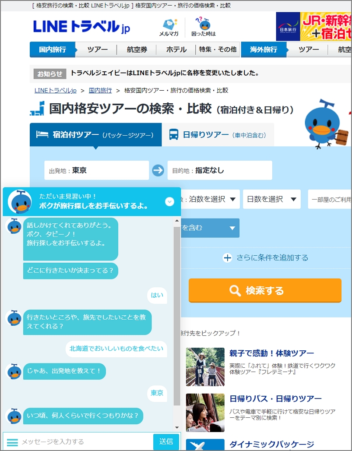Open the ホテル menu item
Viewport: 352px width, 451px height.
coord(176,49)
